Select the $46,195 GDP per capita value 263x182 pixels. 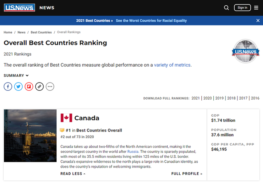click(219, 149)
